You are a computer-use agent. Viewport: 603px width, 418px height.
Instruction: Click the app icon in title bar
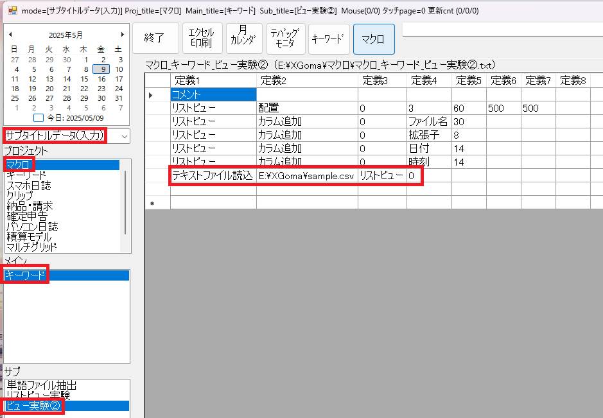12,11
